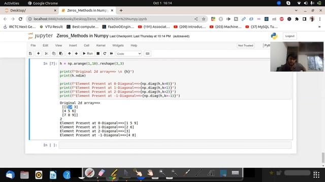Open the Extensions puzzle icon
This screenshot has height=182, width=325.
297,19
